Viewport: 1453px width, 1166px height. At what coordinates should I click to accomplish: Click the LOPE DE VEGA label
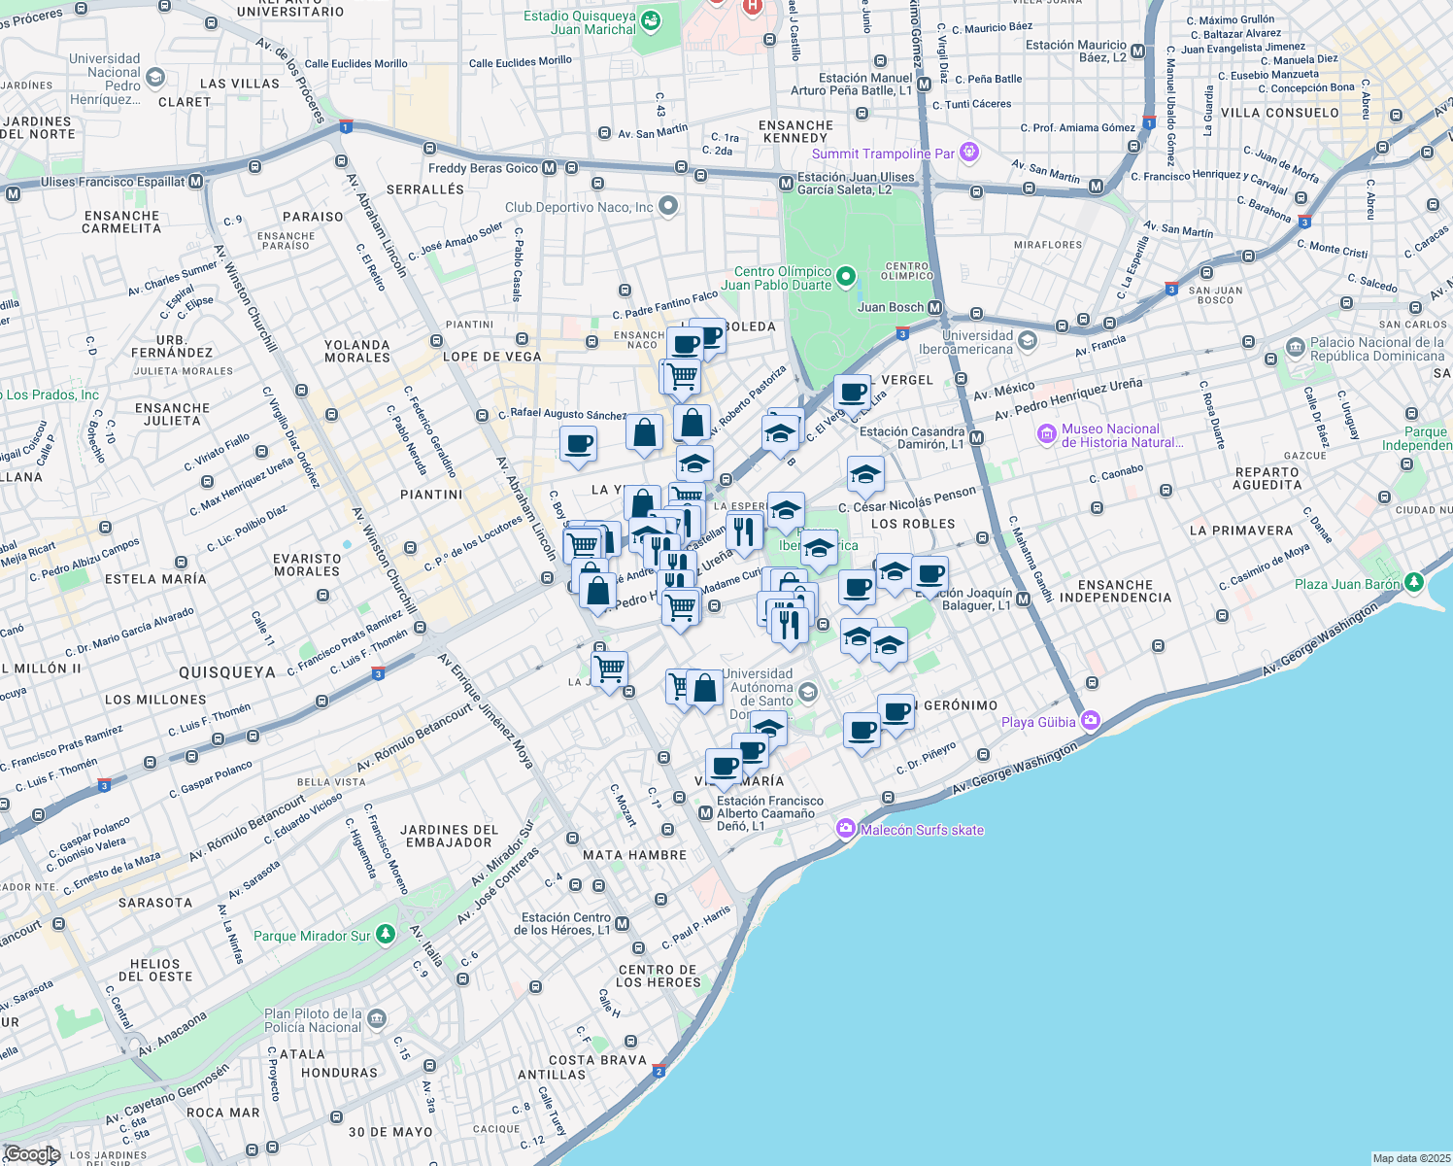pyautogui.click(x=491, y=357)
